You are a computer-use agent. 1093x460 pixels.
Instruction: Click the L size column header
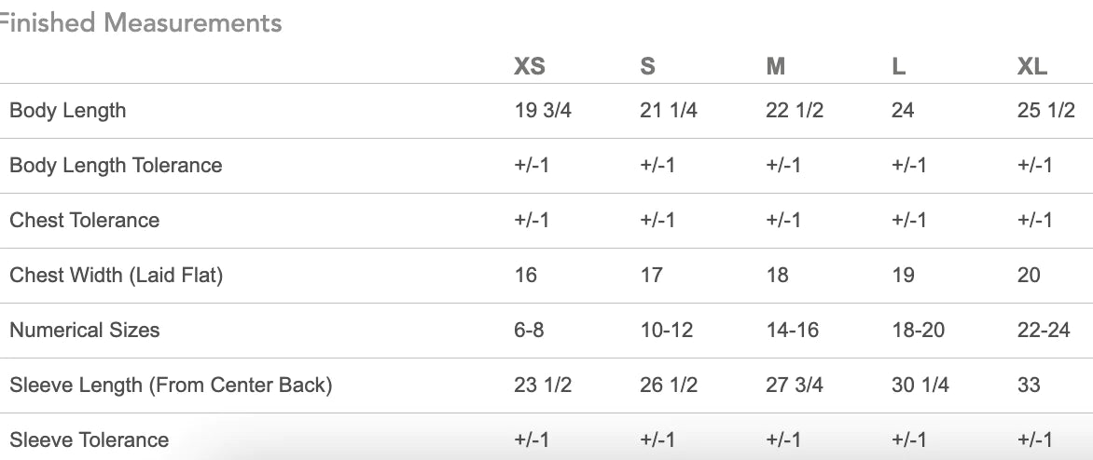click(899, 66)
